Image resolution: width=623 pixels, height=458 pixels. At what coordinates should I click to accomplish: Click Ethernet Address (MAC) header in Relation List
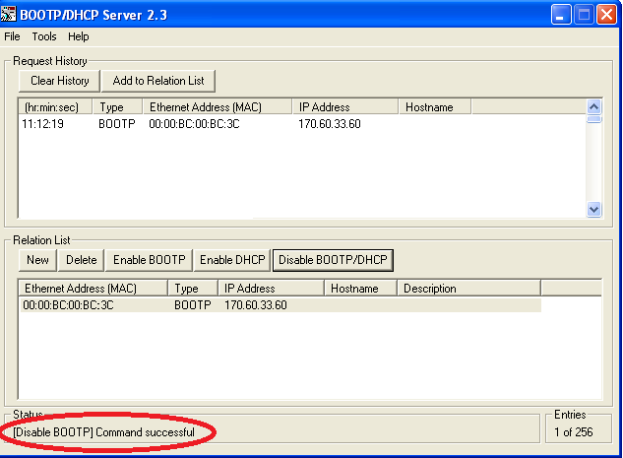93,289
